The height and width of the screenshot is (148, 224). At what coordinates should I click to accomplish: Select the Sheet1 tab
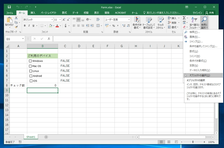click(31, 137)
